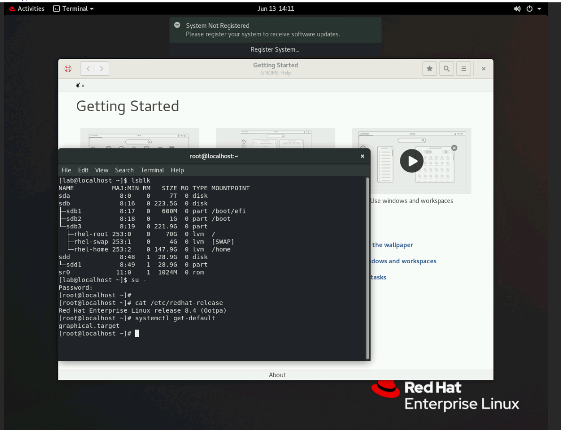Click the Yelp logo in the Help header bar
The image size is (561, 430).
coord(67,68)
